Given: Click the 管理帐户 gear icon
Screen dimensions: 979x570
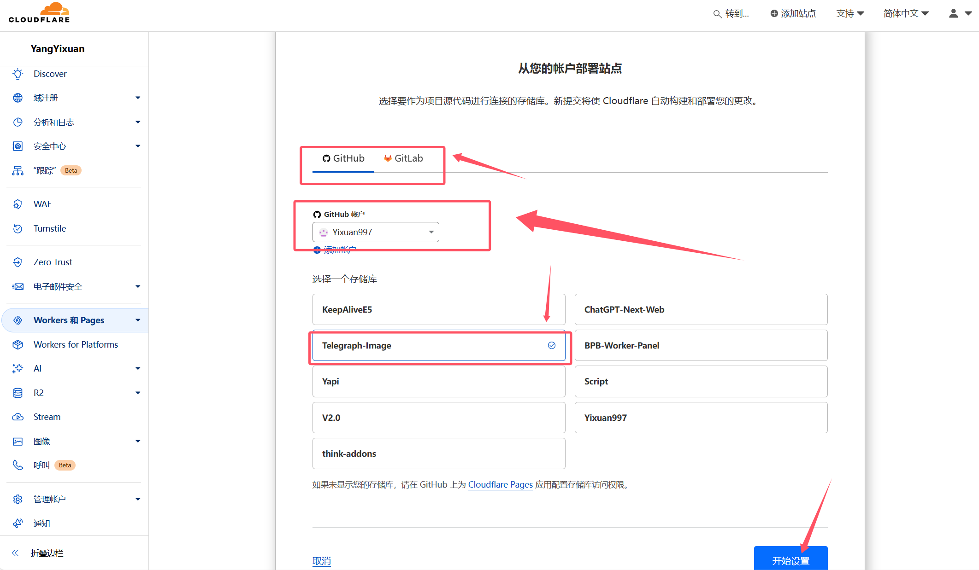Looking at the screenshot, I should click(18, 499).
